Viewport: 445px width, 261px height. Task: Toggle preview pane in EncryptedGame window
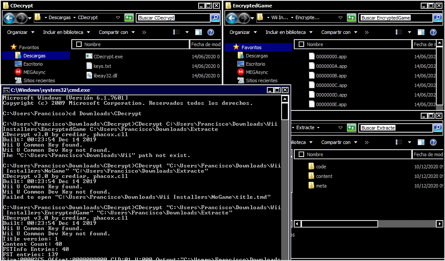tap(421, 32)
